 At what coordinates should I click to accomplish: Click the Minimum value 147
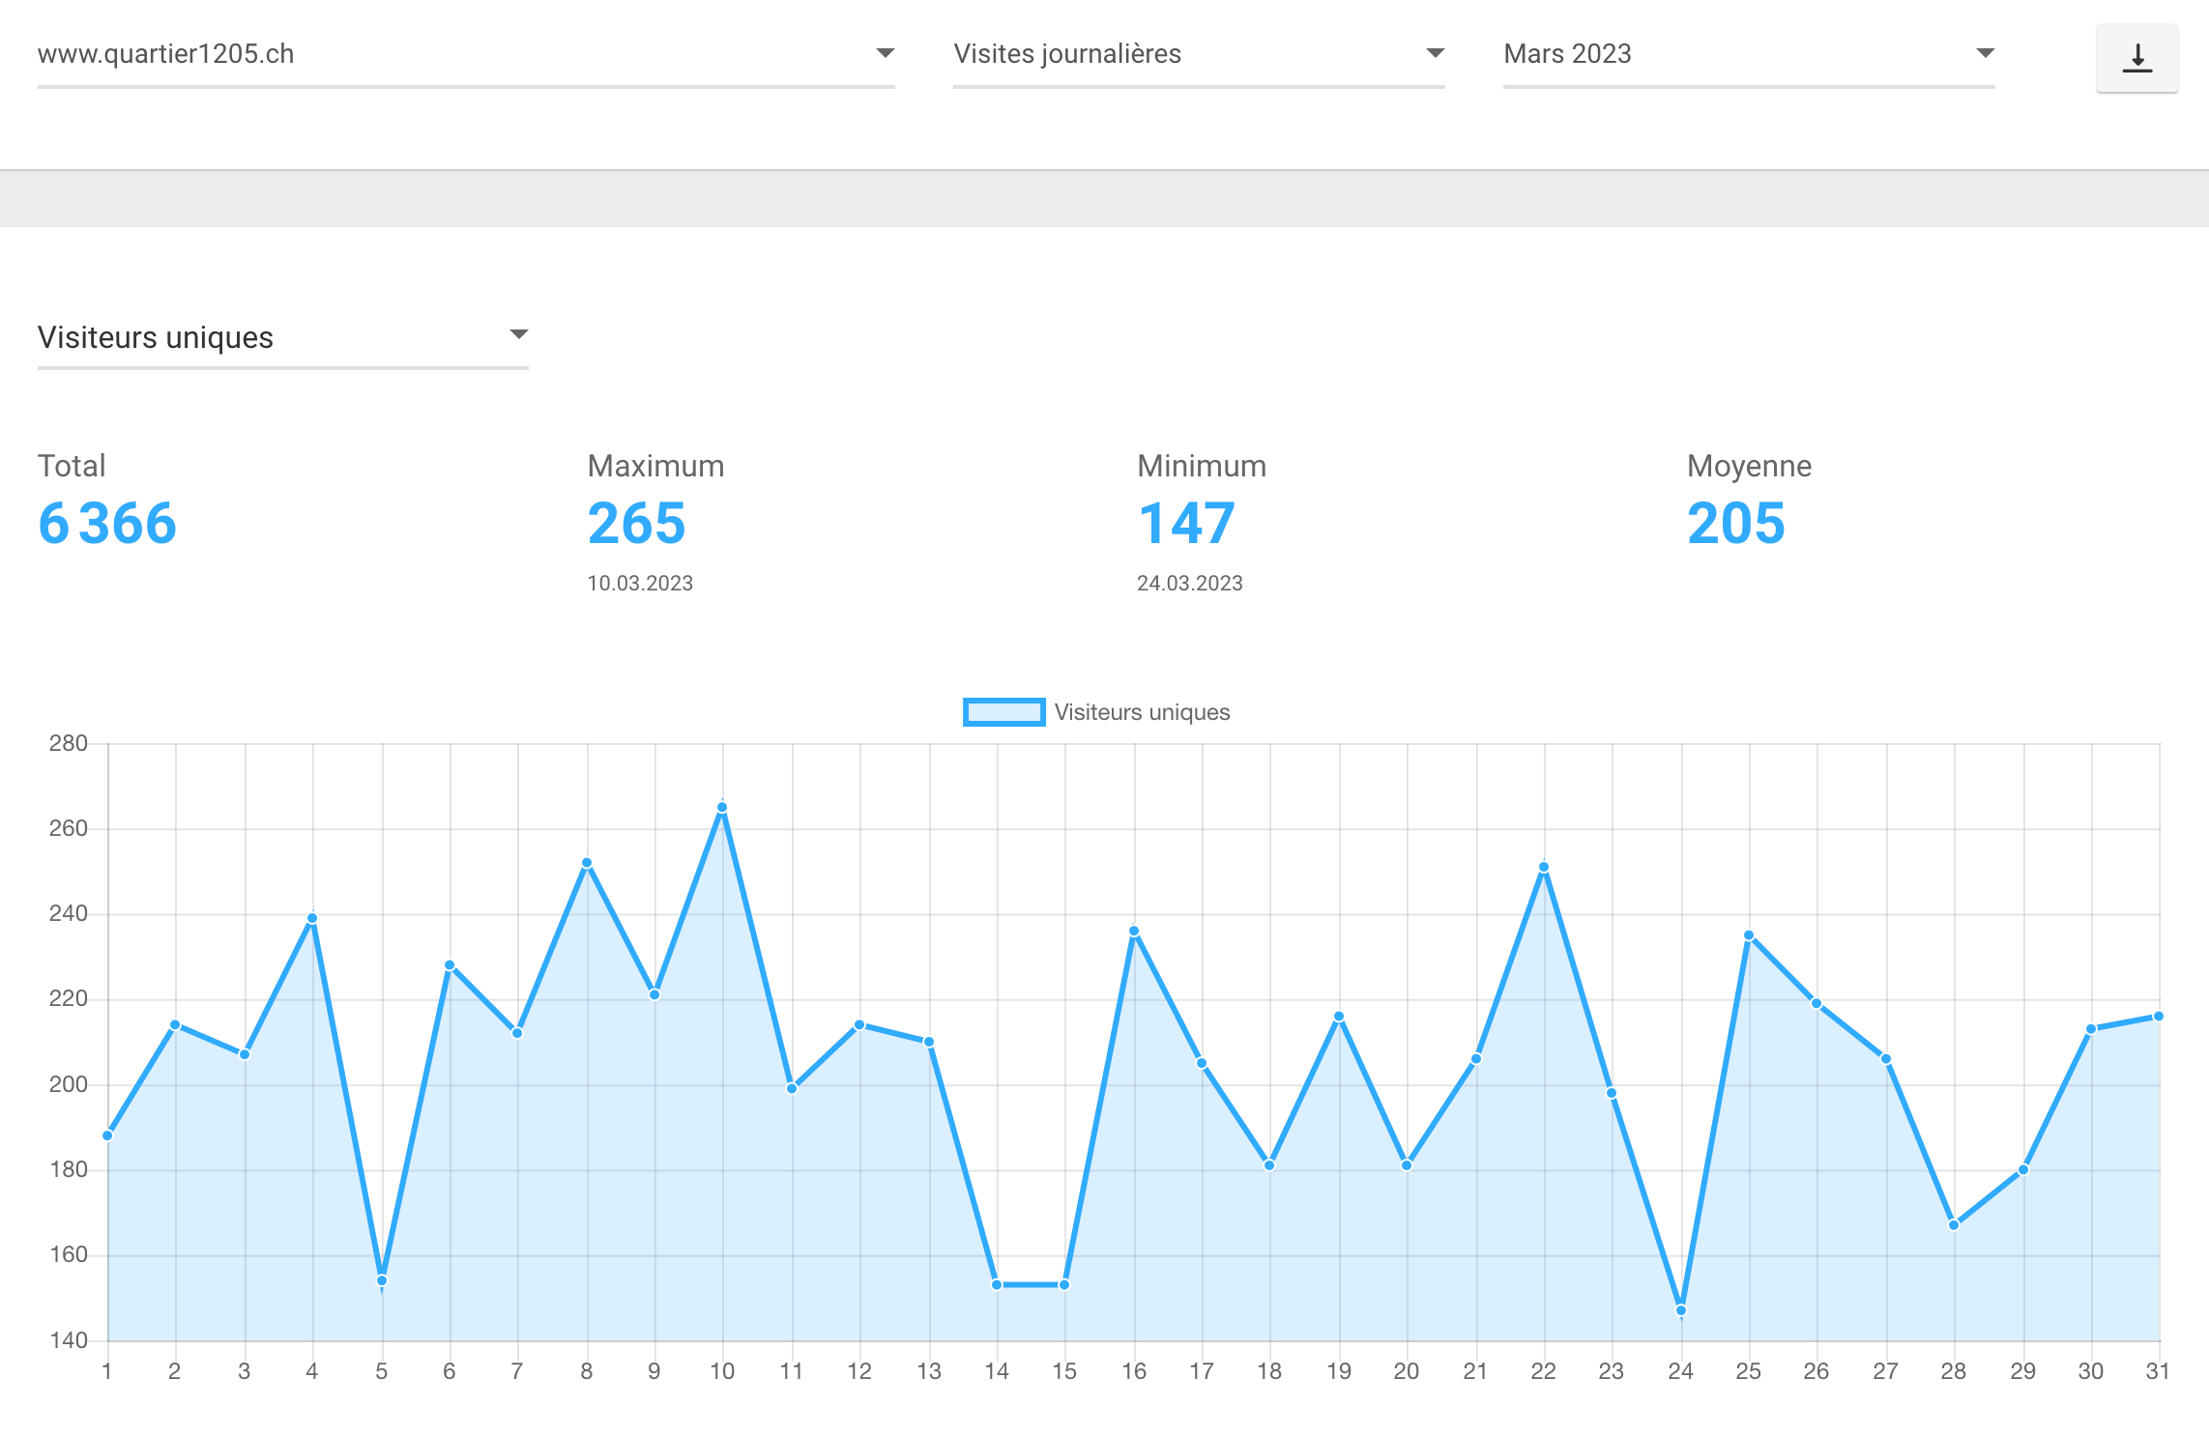click(x=1186, y=524)
